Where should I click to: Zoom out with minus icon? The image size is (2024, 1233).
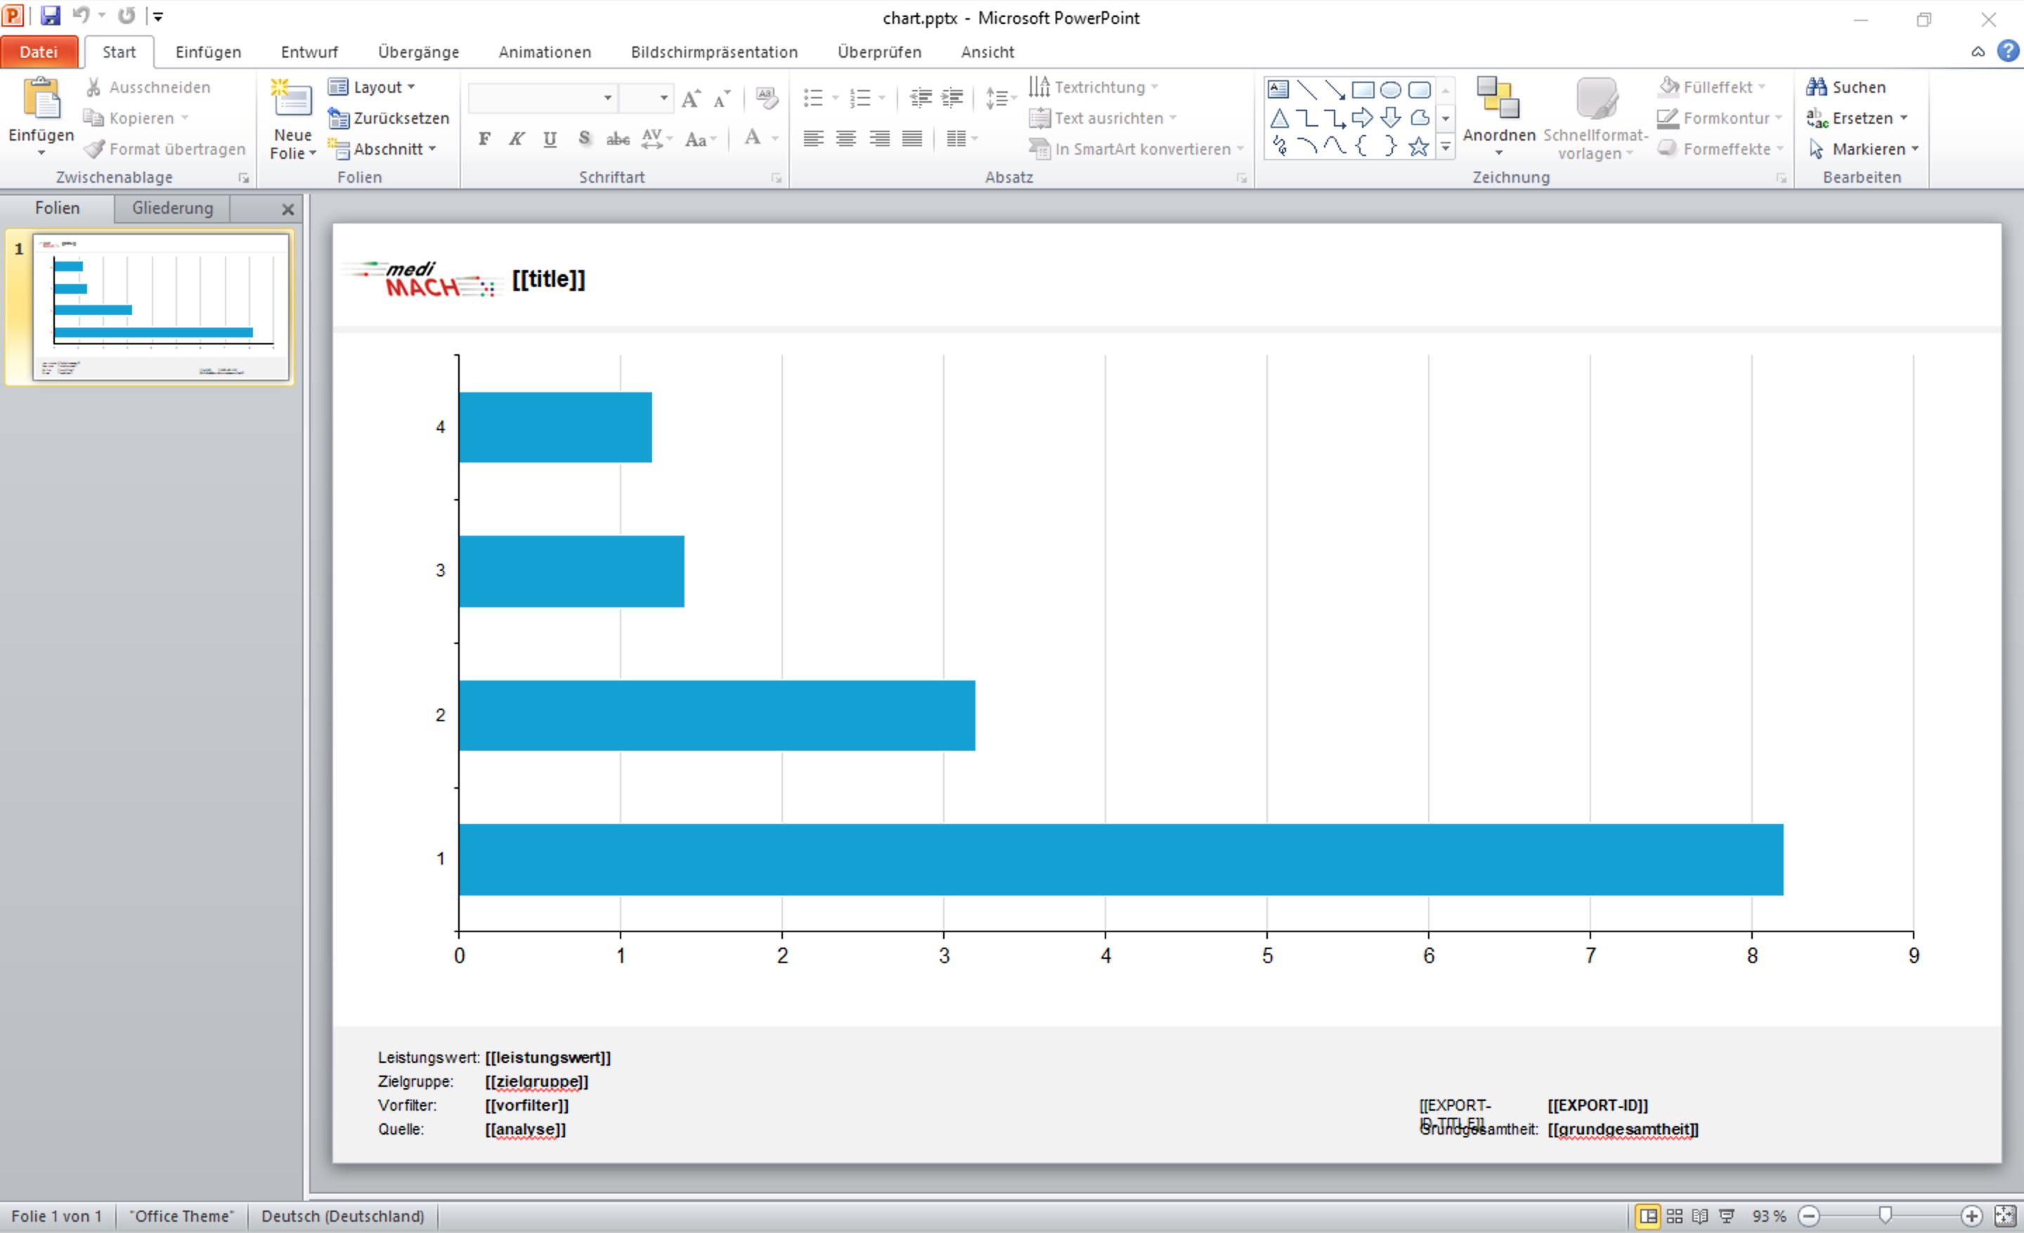coord(1808,1215)
